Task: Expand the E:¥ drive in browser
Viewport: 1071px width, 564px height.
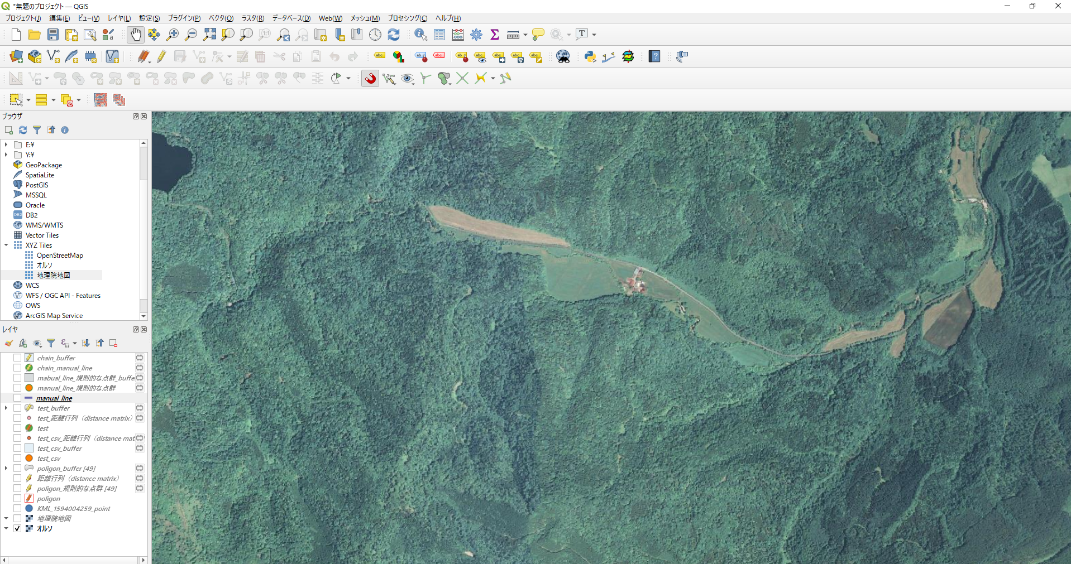Action: [6, 144]
